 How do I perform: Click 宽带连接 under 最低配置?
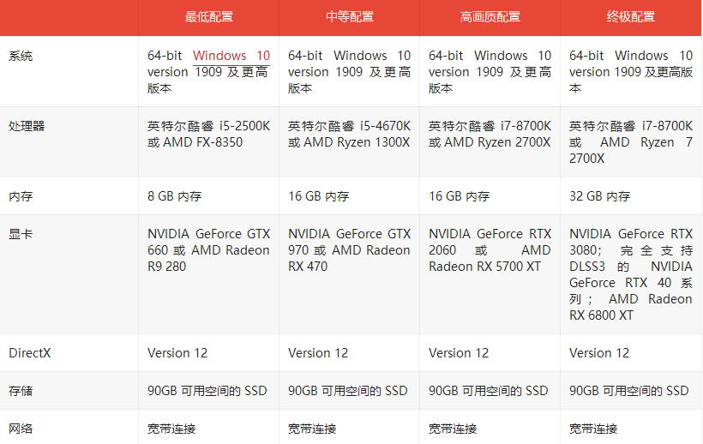171,429
